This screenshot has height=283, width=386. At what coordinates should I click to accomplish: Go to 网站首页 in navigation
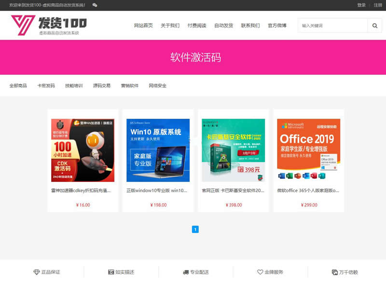click(143, 26)
